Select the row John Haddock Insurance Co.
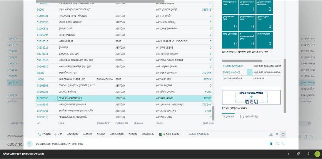The width and height of the screenshot is (322, 159). click(x=124, y=9)
